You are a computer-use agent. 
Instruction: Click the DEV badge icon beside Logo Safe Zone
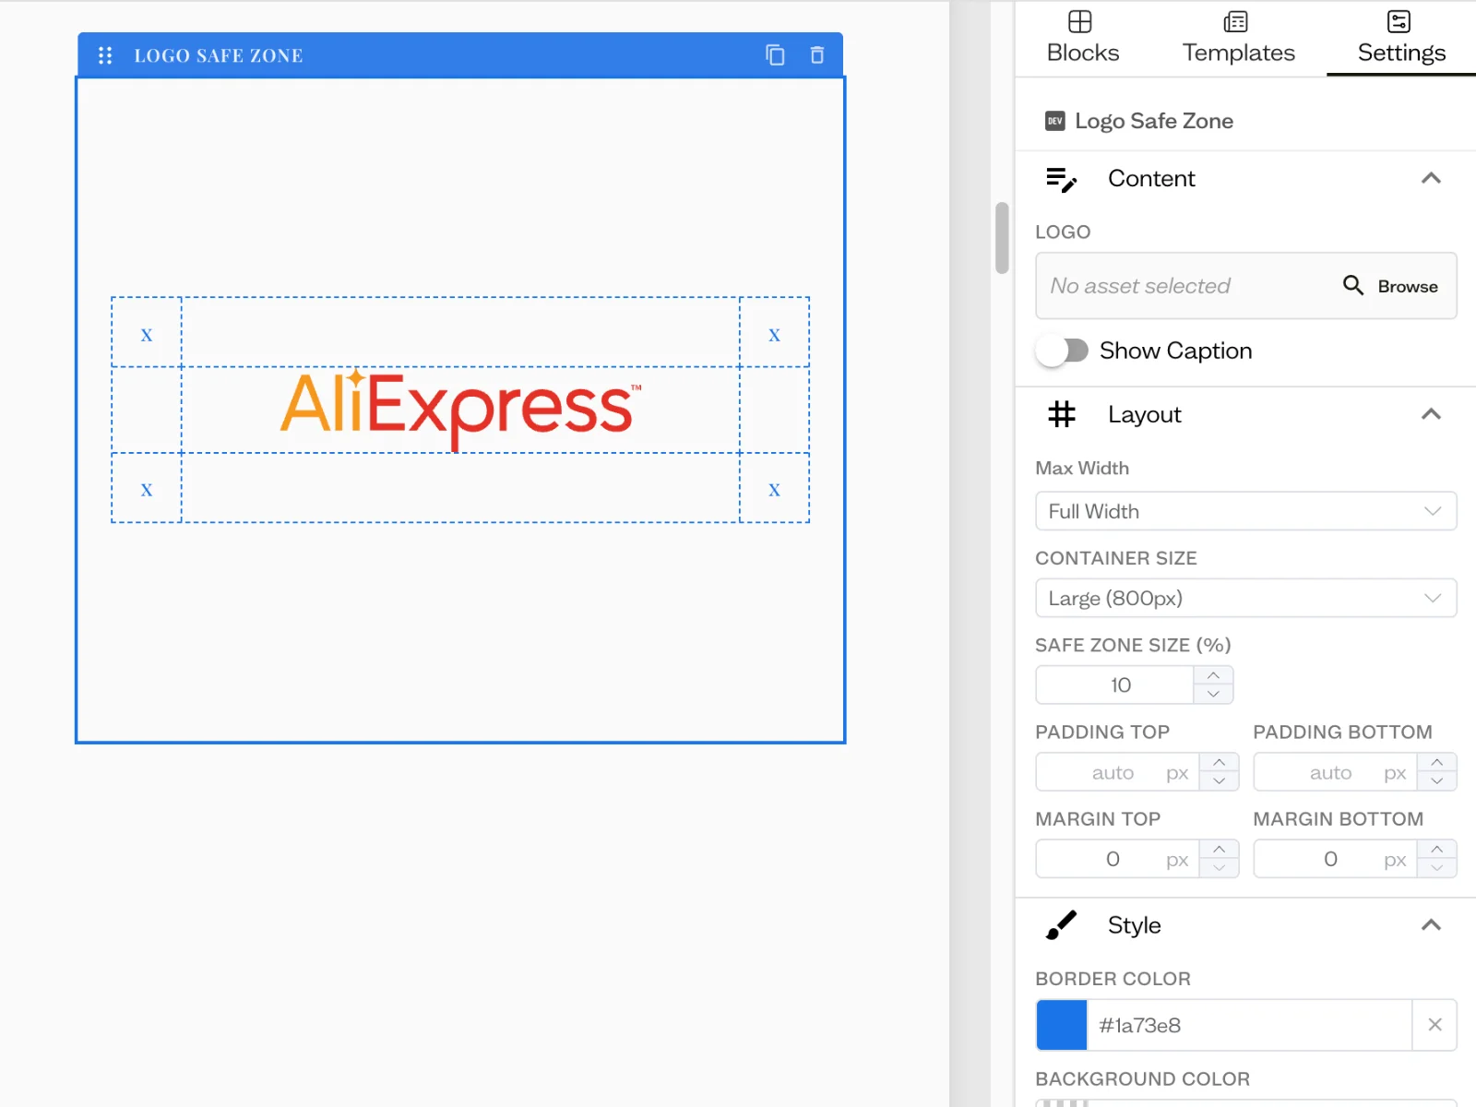point(1055,121)
